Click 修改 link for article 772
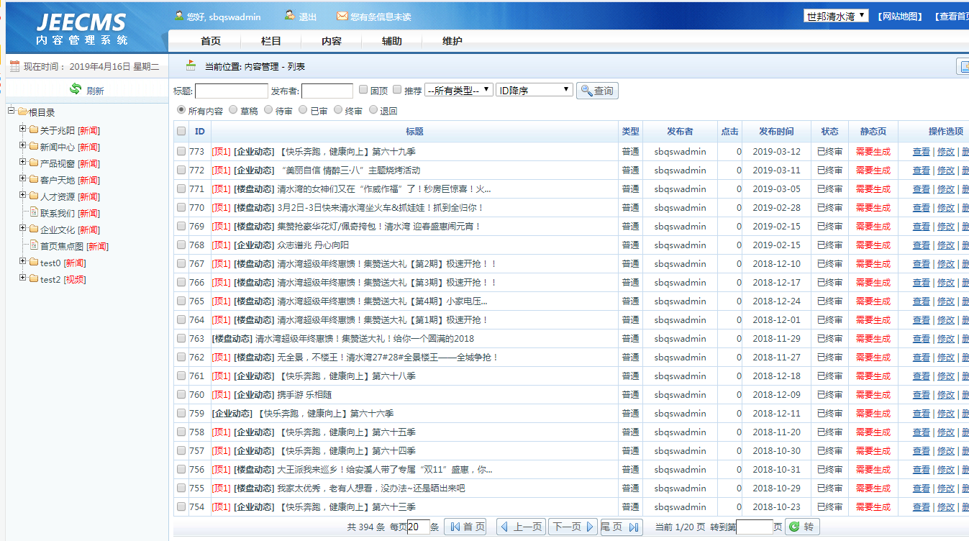Viewport: 969px width, 541px height. 945,171
